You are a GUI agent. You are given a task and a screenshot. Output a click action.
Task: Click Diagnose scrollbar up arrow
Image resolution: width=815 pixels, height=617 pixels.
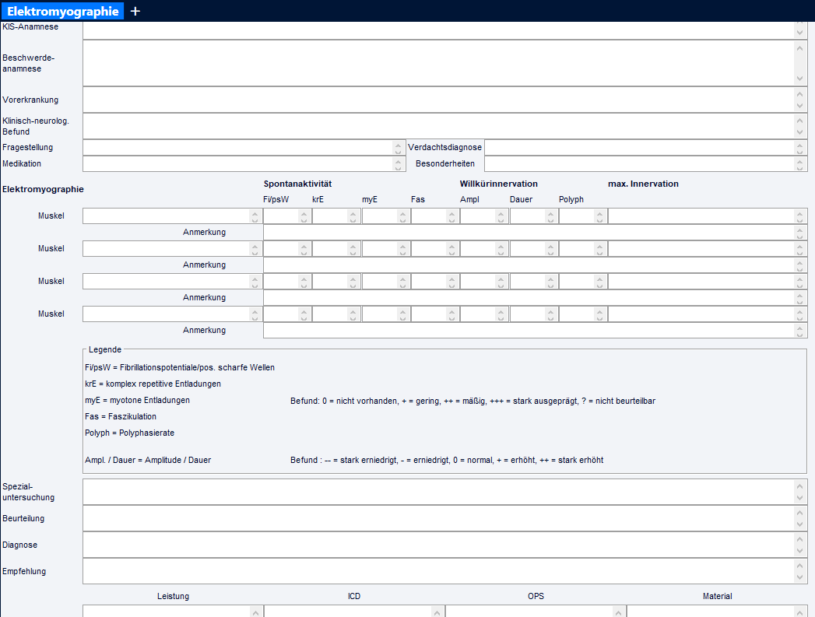tap(800, 539)
